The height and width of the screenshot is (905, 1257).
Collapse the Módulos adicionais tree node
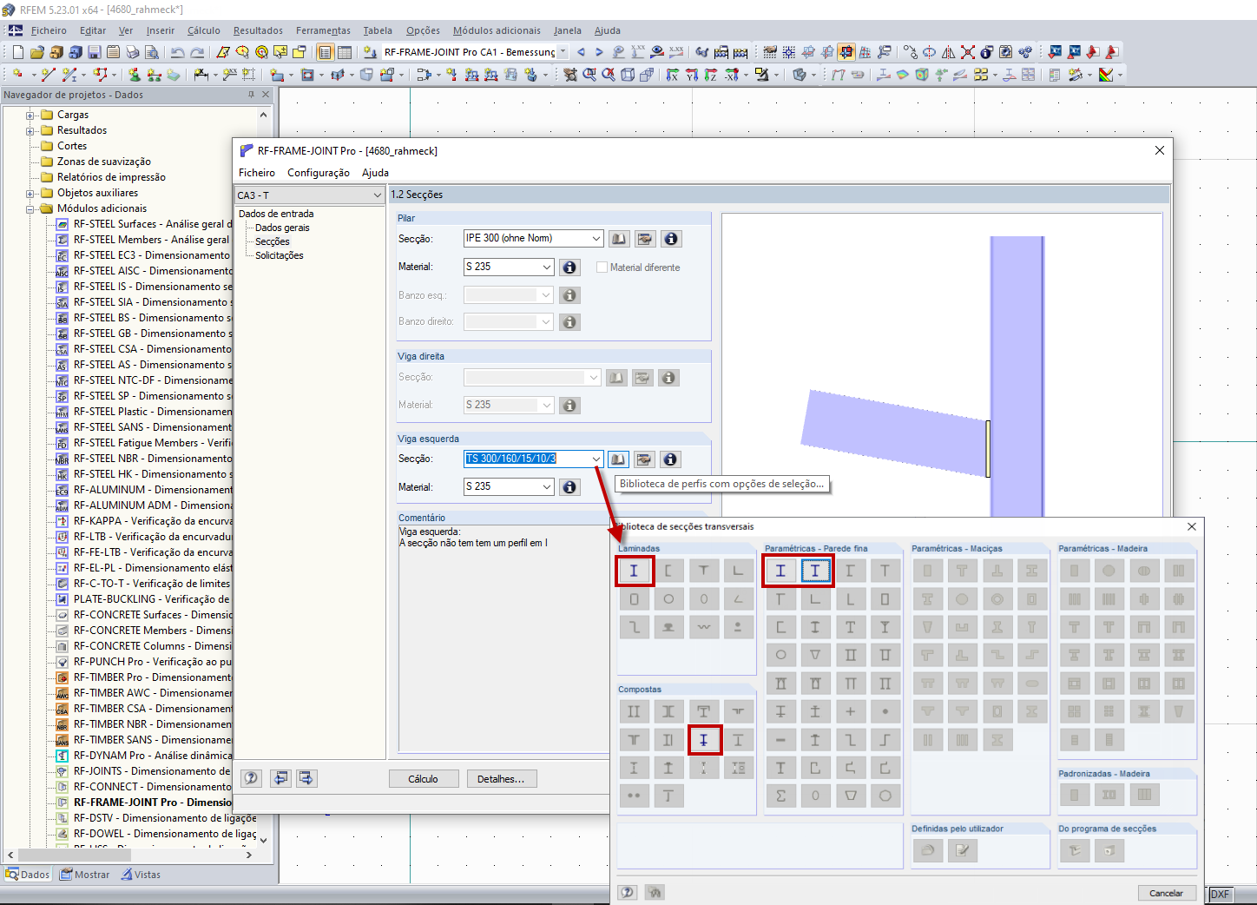[30, 208]
